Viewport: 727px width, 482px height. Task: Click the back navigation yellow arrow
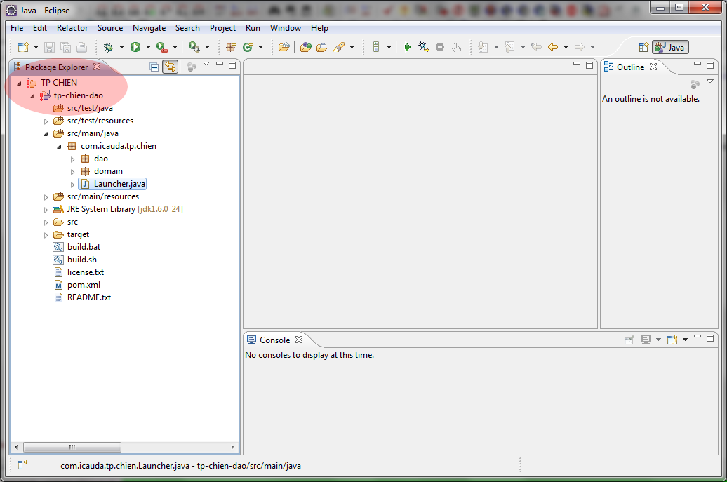pos(553,47)
